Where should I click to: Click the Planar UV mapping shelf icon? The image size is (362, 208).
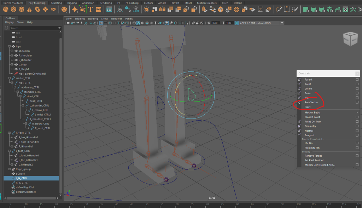pos(306,10)
